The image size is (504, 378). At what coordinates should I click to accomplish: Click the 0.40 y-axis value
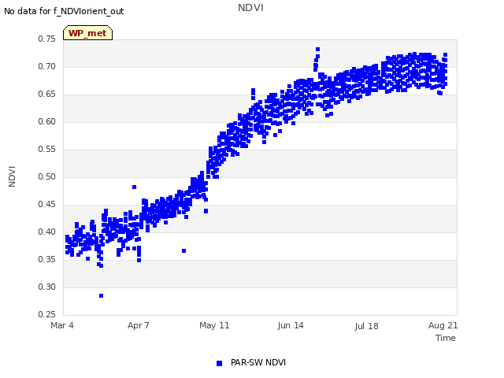point(46,232)
